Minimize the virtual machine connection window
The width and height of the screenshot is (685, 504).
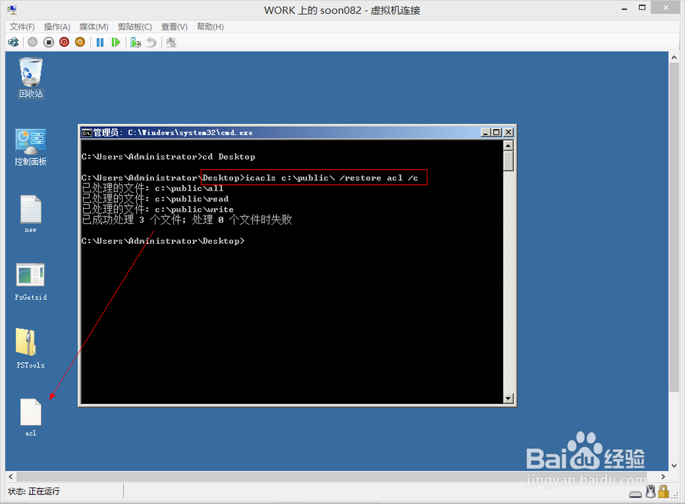click(x=625, y=8)
